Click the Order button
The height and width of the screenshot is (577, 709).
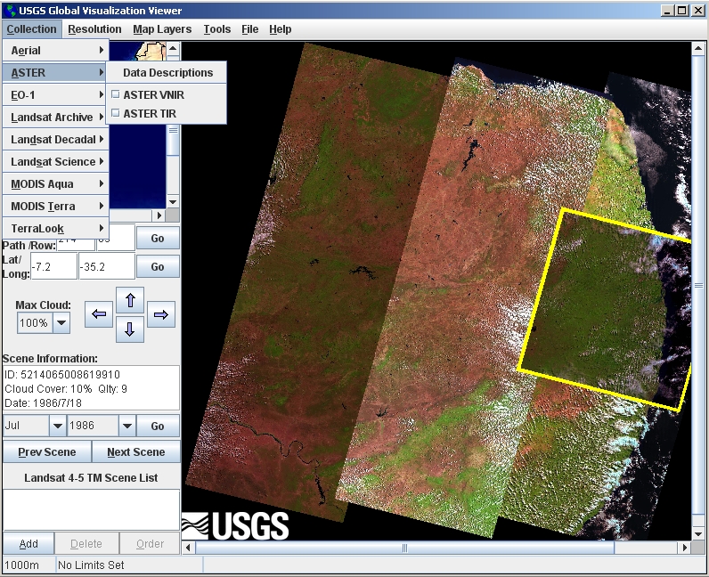coord(150,543)
